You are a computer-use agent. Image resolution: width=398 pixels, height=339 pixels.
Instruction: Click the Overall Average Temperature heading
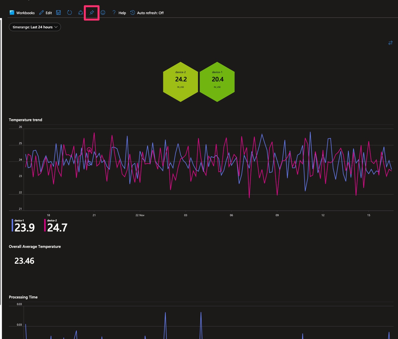(35, 246)
